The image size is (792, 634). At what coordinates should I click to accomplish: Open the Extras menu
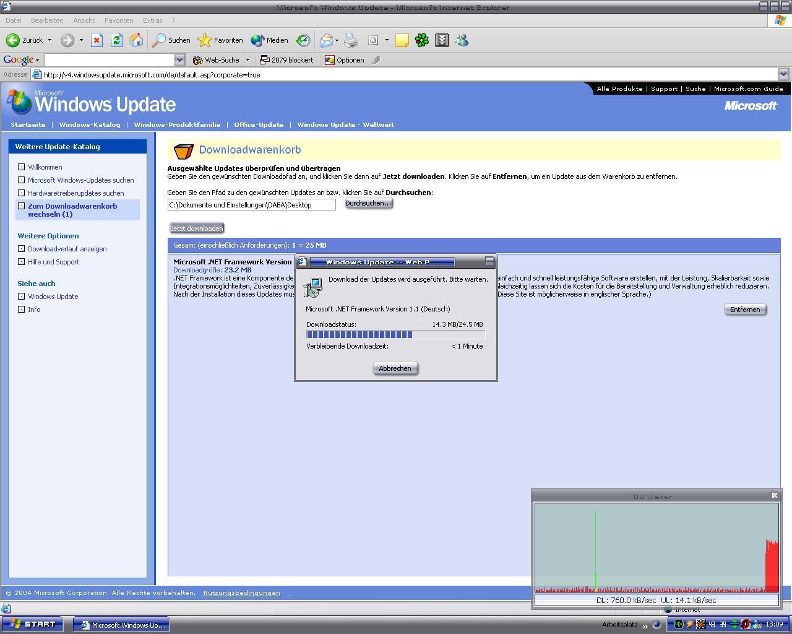pos(152,20)
